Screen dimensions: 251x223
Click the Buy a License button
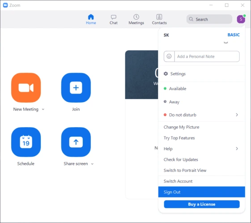tap(201, 204)
